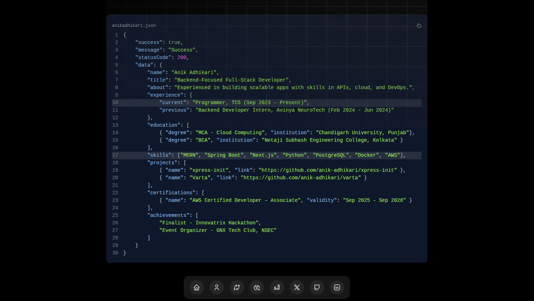534x301 pixels.
Task: Click the statusCode value 200
Action: coord(182,58)
